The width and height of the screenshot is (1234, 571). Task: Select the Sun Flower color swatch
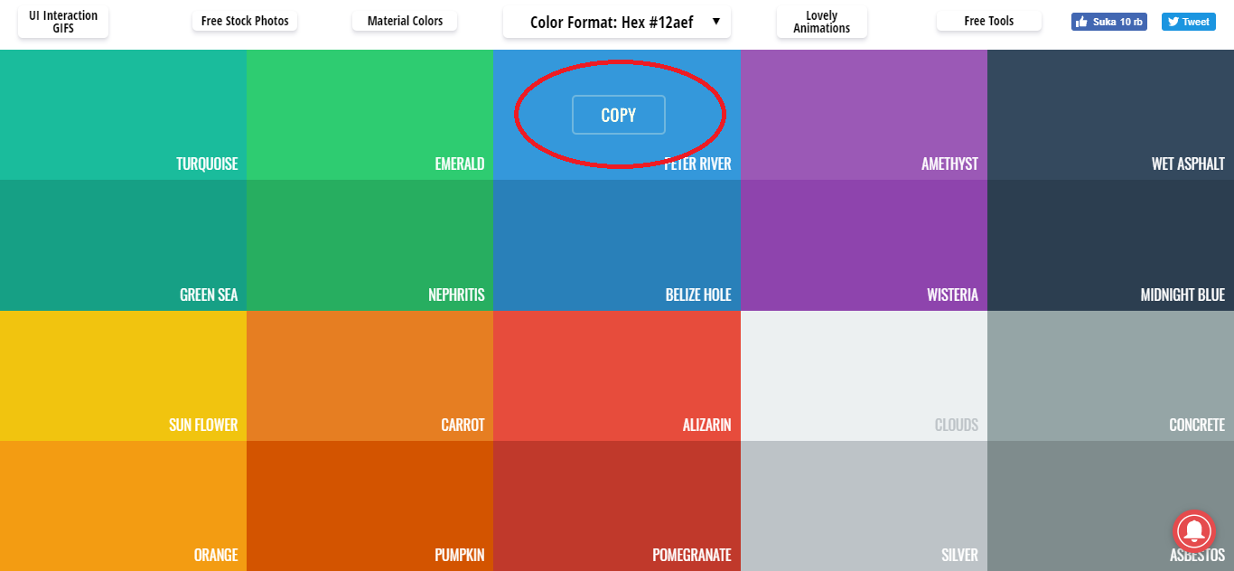click(x=123, y=376)
